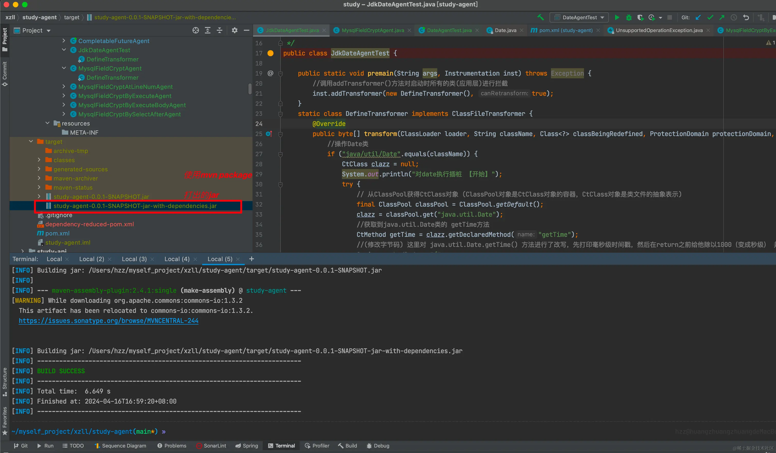Click Git Push green arrow icon
The height and width of the screenshot is (453, 776).
(x=722, y=17)
